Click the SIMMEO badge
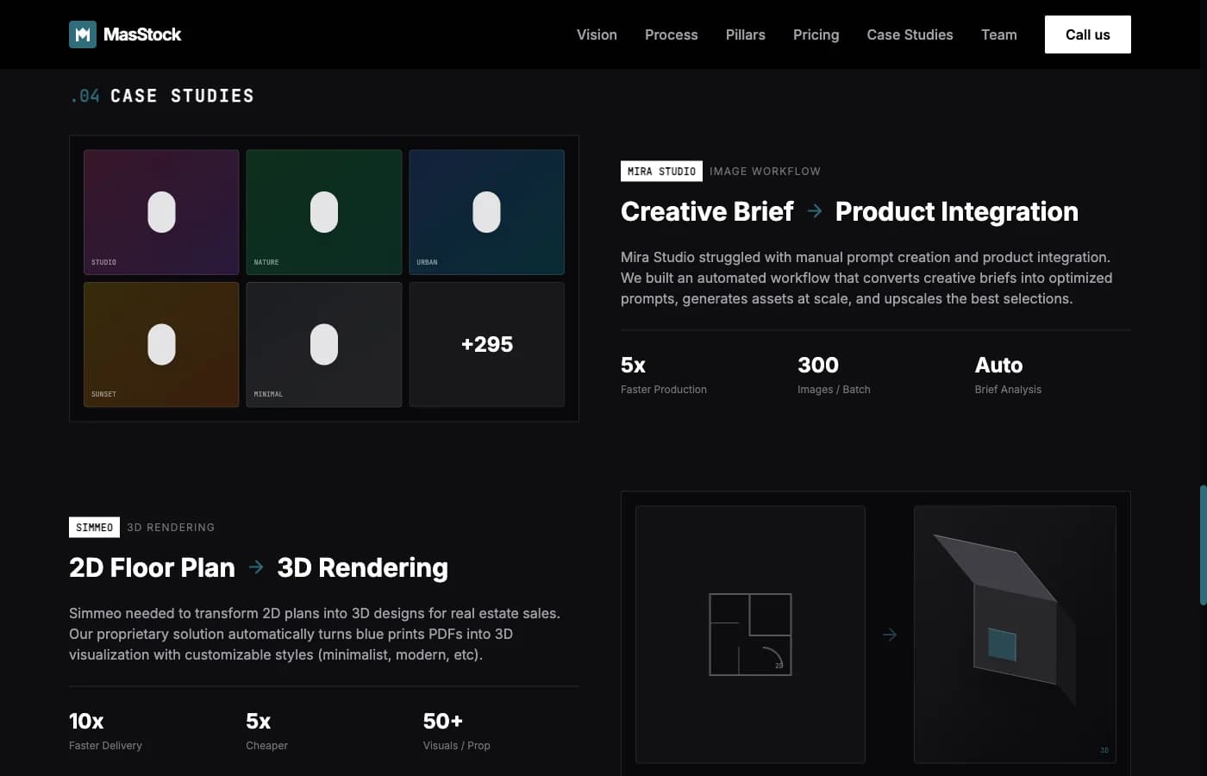 pyautogui.click(x=94, y=527)
